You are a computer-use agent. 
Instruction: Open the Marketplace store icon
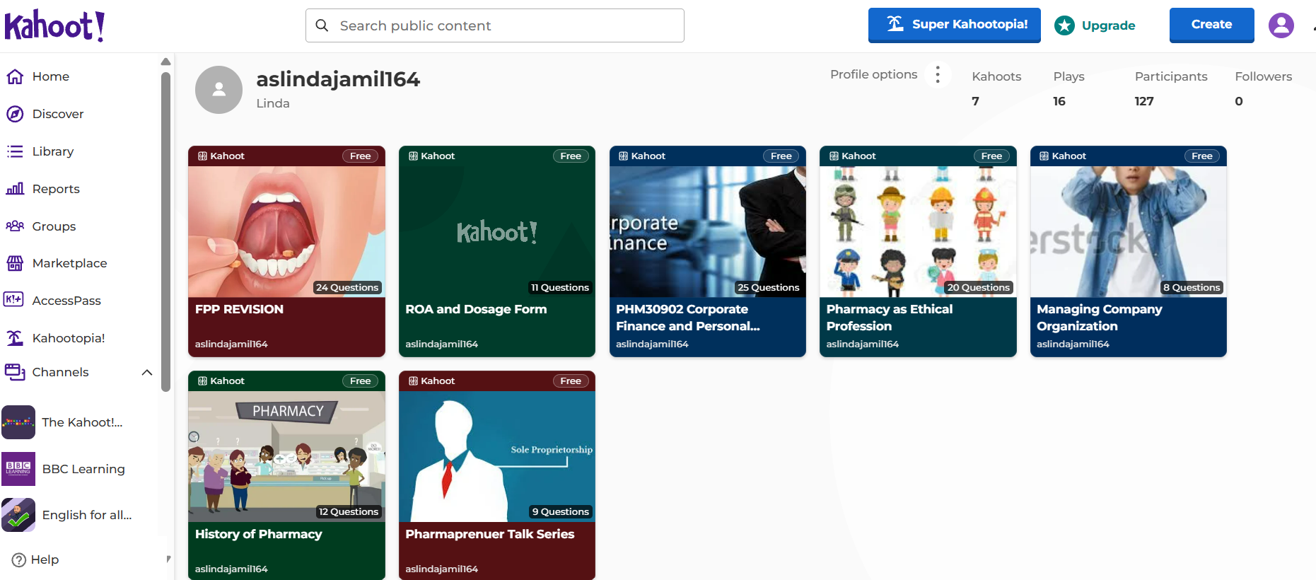pyautogui.click(x=15, y=263)
